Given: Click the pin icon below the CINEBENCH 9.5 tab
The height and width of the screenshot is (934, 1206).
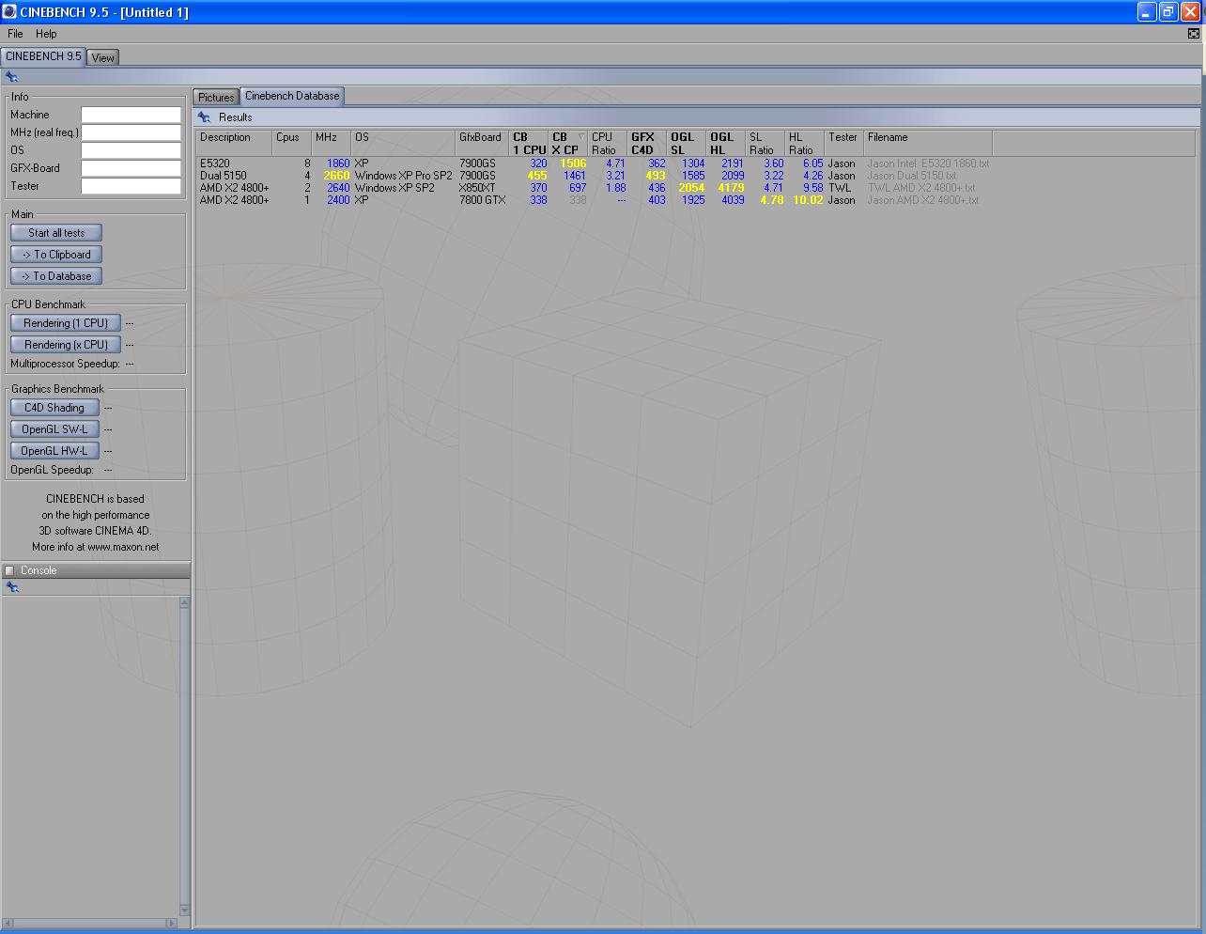Looking at the screenshot, I should 12,77.
